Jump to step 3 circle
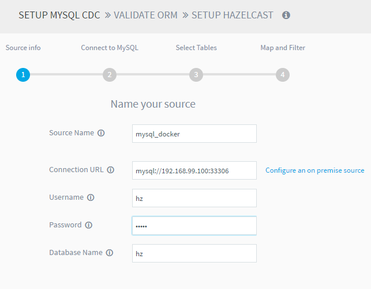Image resolution: width=371 pixels, height=289 pixels. pos(196,74)
